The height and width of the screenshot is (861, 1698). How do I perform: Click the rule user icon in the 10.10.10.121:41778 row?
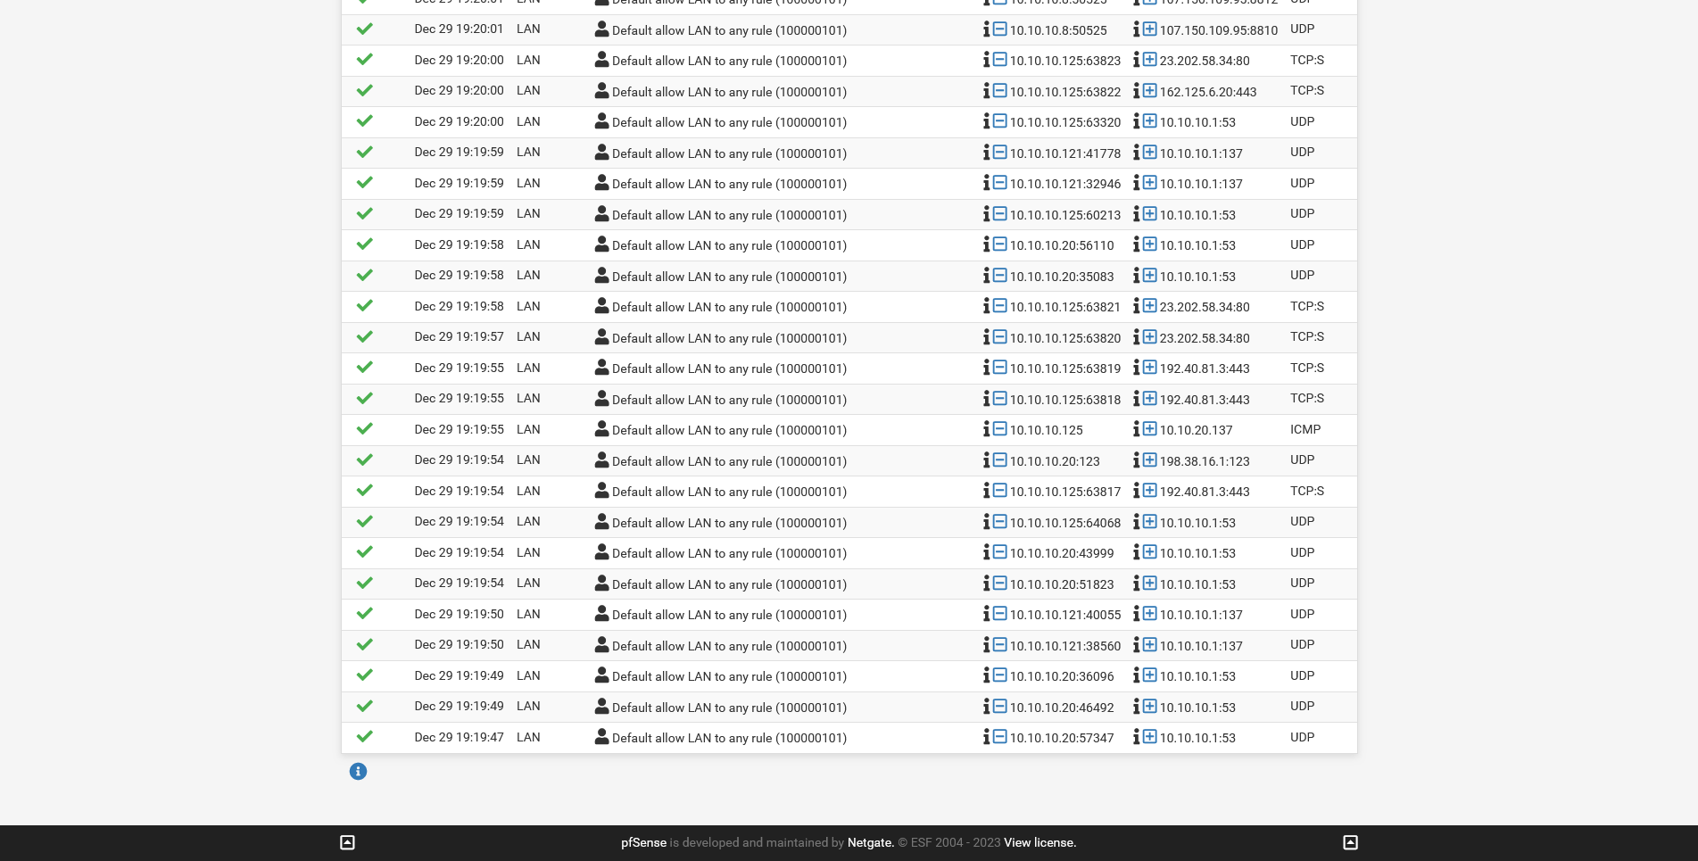[x=601, y=153]
